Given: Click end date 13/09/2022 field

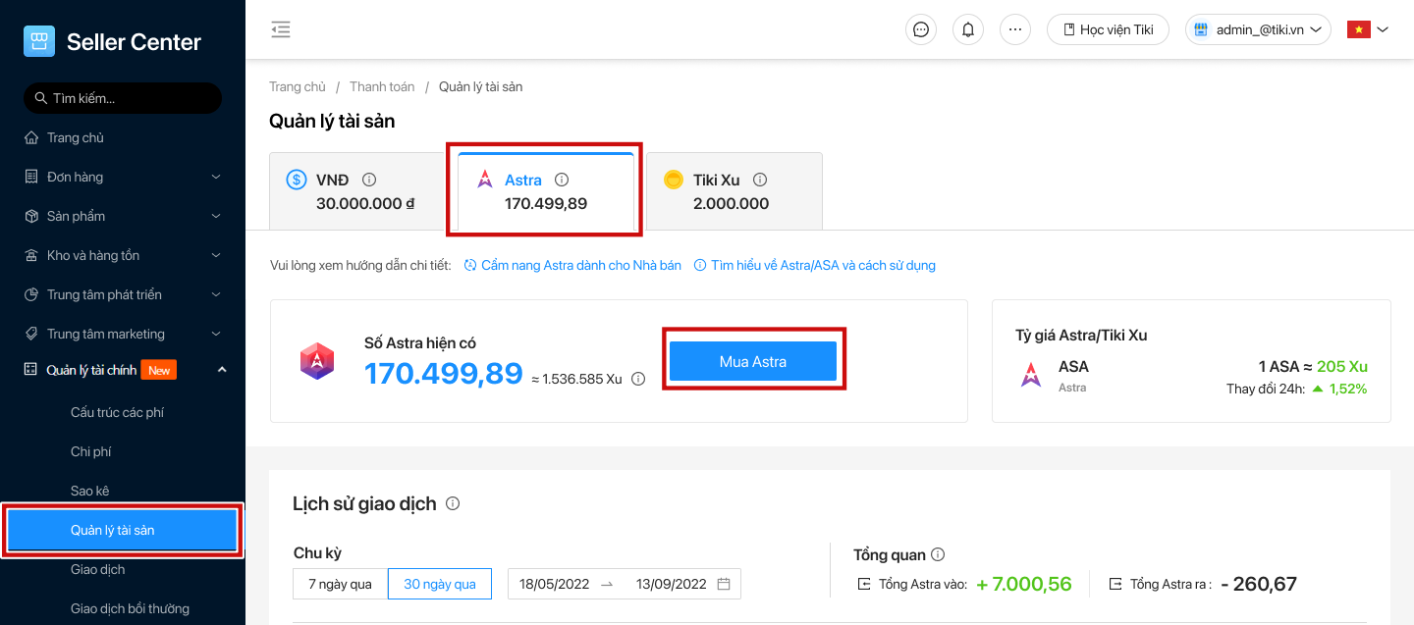Looking at the screenshot, I should pyautogui.click(x=672, y=584).
